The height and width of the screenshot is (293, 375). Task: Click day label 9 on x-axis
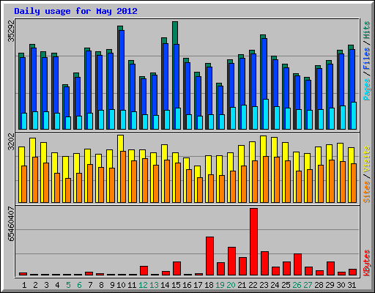(112, 285)
